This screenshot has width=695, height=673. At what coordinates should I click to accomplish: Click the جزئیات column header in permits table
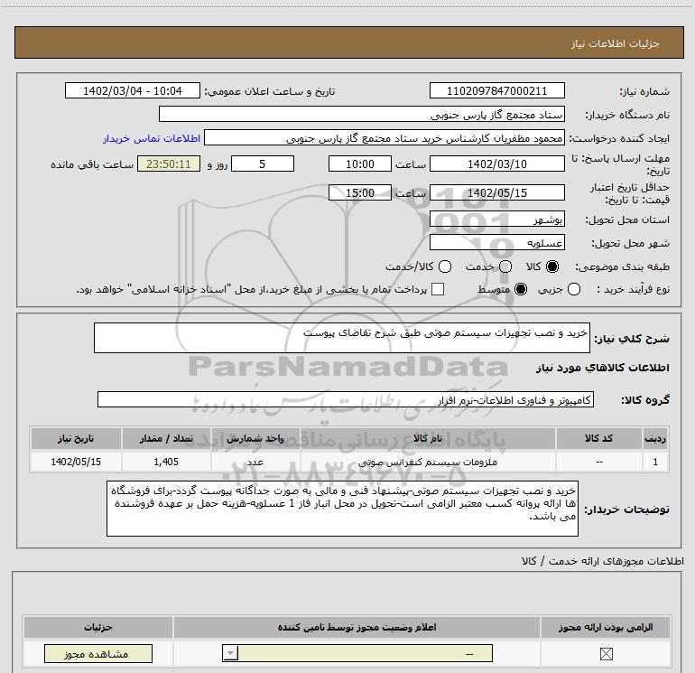click(x=98, y=627)
